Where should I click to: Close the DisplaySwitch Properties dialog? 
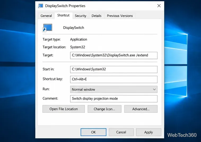(159, 6)
